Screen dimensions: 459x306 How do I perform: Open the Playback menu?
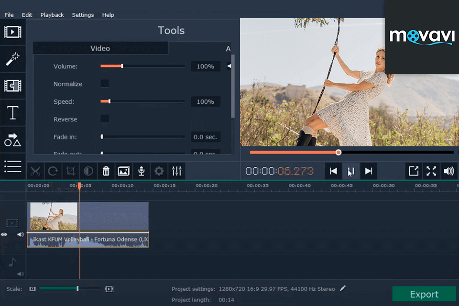(x=52, y=15)
